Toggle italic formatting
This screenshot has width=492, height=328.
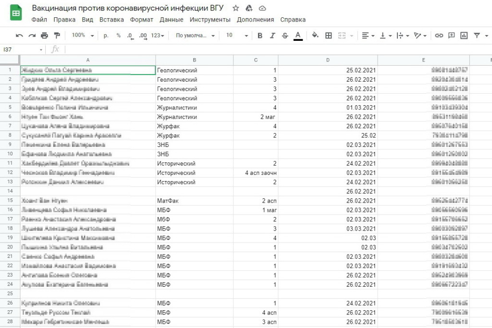click(x=272, y=36)
